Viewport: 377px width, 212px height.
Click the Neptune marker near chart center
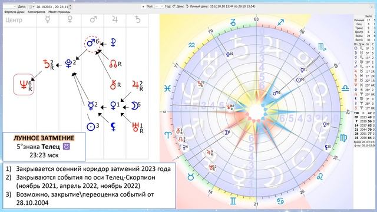[230, 107]
